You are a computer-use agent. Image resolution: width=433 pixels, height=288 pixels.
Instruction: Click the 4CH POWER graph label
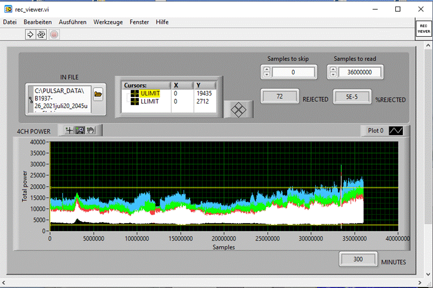tap(33, 132)
